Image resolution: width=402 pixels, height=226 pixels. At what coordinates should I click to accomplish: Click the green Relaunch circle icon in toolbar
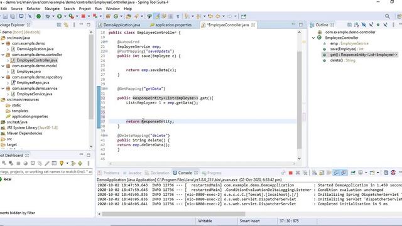(38, 16)
